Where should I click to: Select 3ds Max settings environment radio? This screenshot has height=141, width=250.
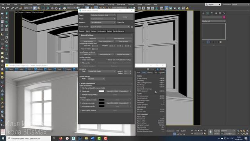click(81, 88)
